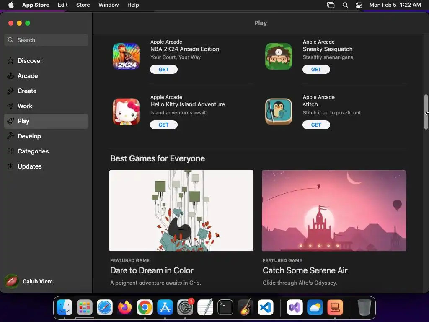The height and width of the screenshot is (322, 429).
Task: Open the Store menu
Action: 83,5
